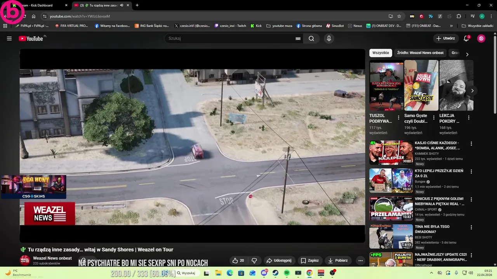Viewport: 497px width, 279px height.
Task: Open File Explorer from the taskbar
Action: (218, 273)
